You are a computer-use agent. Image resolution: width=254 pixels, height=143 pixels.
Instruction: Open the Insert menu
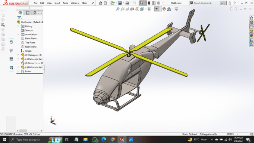58,3
